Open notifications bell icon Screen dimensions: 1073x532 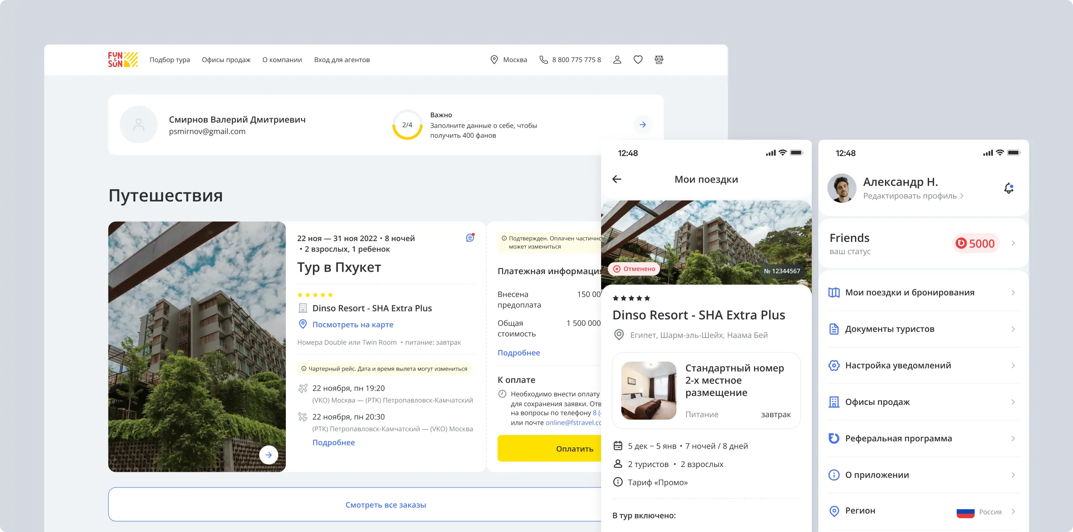coord(1008,188)
